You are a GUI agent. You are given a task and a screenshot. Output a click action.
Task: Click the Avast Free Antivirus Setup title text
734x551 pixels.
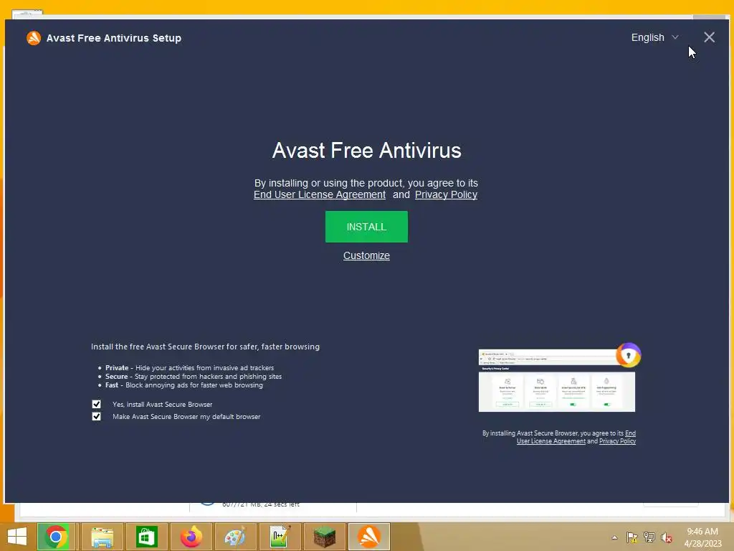[114, 38]
